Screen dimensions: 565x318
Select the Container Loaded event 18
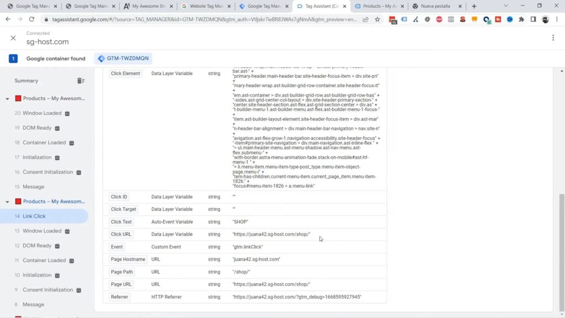(x=44, y=142)
